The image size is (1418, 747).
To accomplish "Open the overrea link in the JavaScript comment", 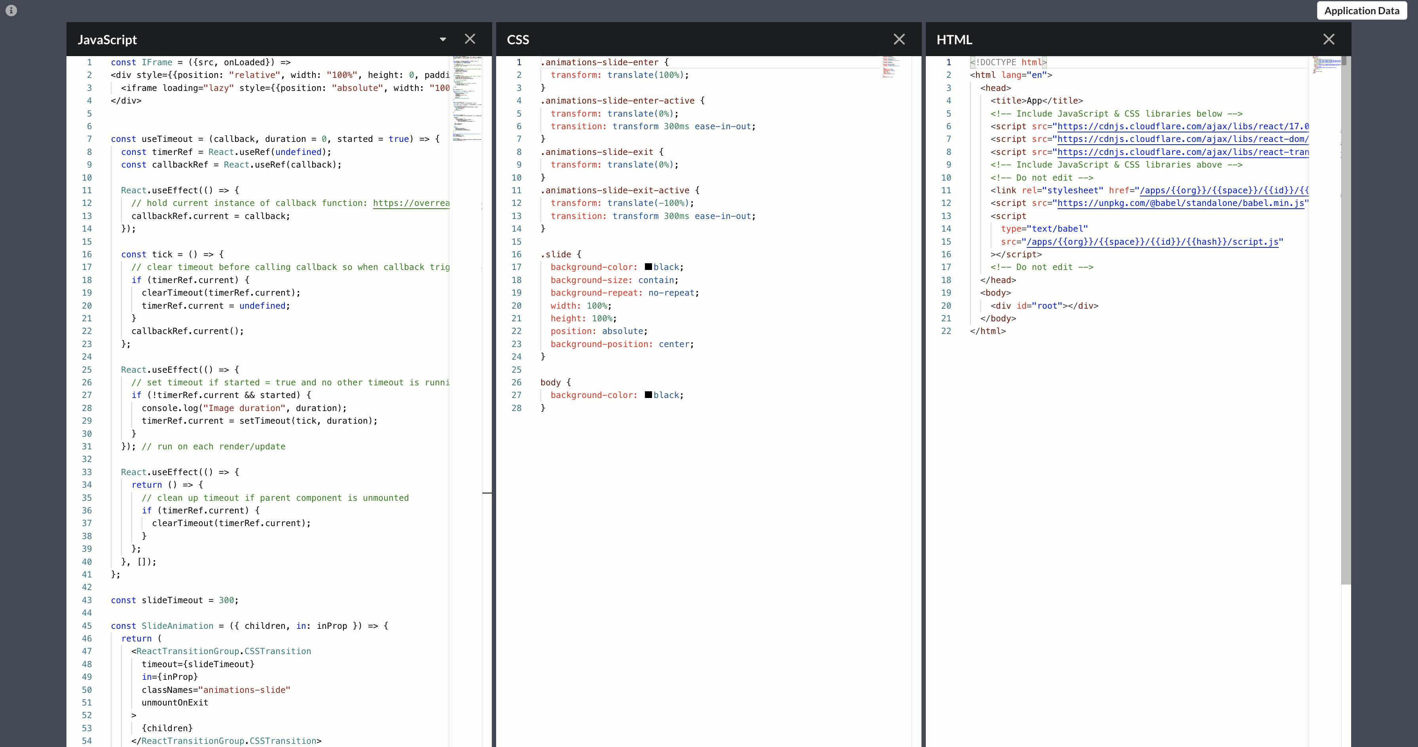I will 411,203.
